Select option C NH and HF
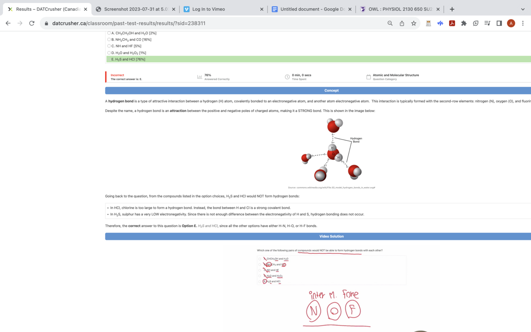Screen dimensions: 531x332 tap(109, 46)
